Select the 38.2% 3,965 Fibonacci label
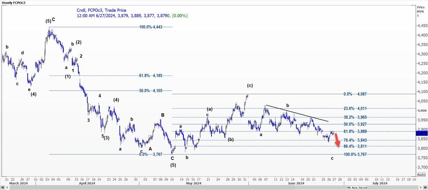 355,117
